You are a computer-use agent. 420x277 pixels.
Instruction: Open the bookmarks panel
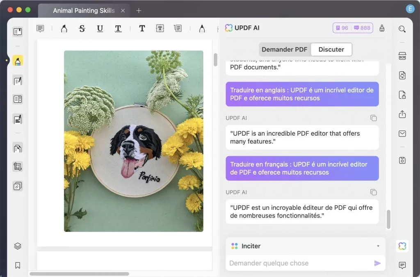17,266
